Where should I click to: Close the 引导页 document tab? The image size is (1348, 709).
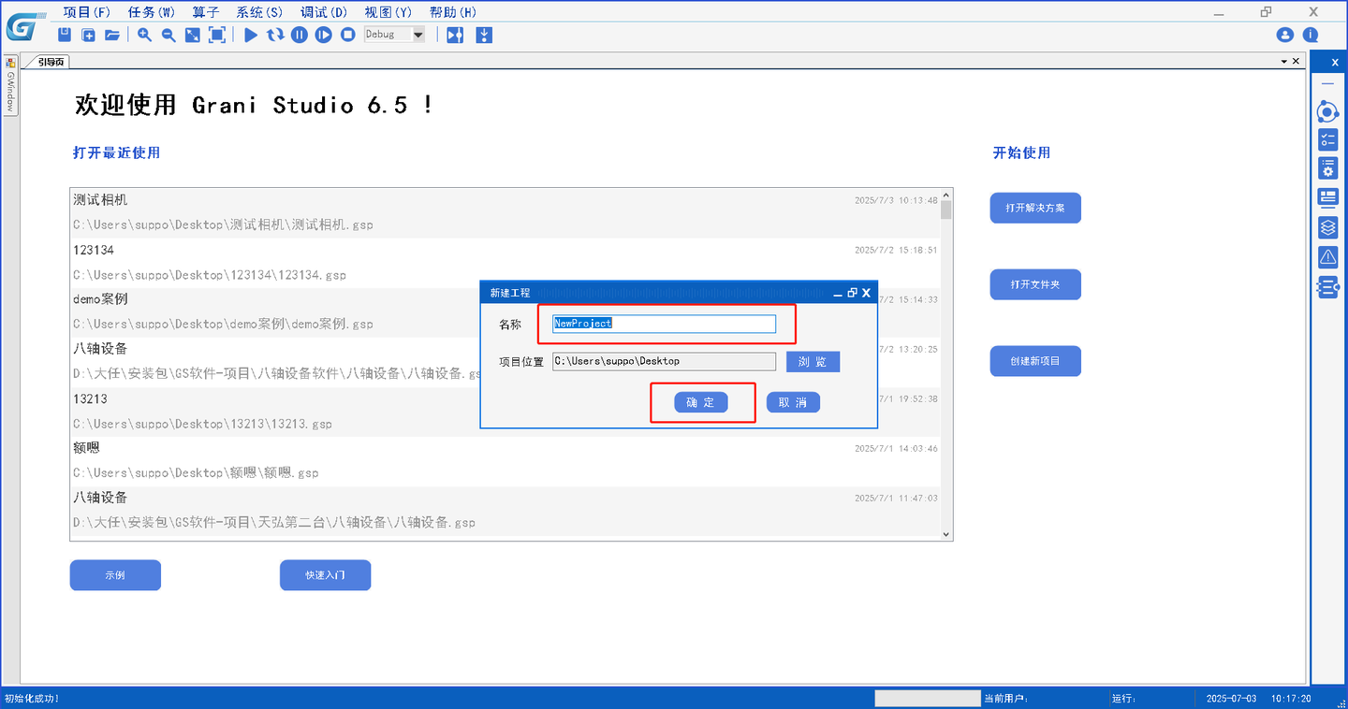click(1296, 62)
